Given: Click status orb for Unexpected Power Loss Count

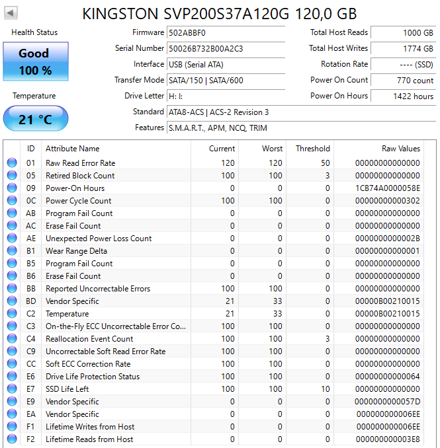Looking at the screenshot, I should click(x=12, y=239).
